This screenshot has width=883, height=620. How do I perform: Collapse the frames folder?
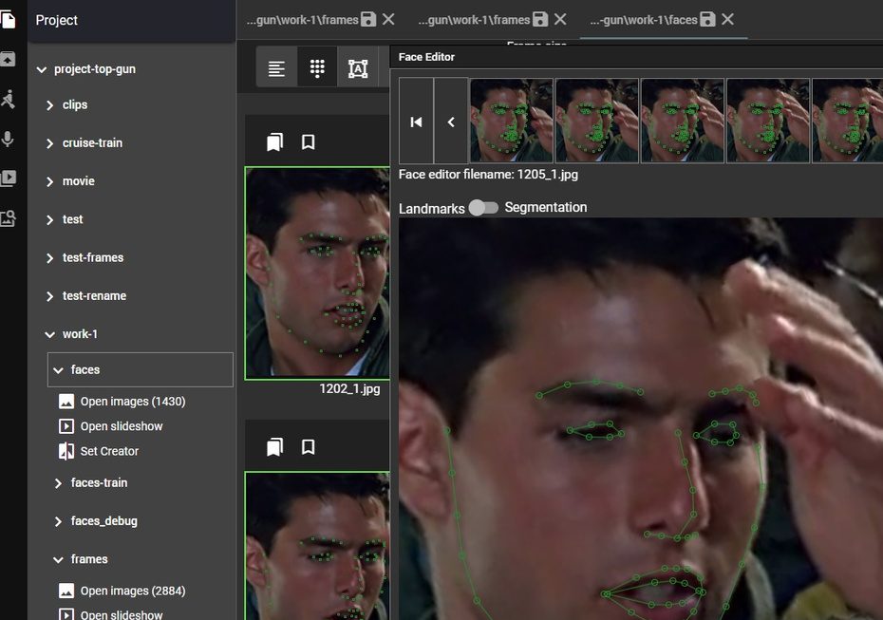coord(58,560)
